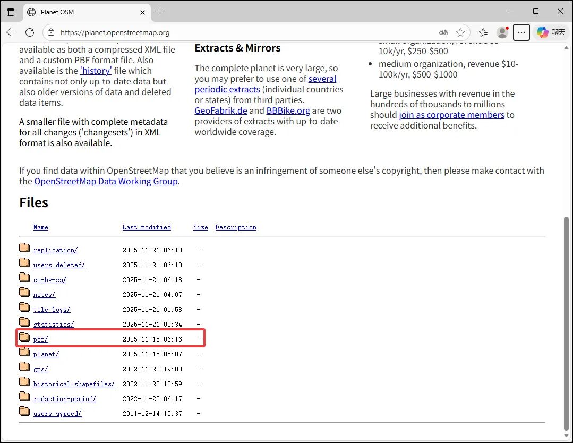Open the pbf/ directory link
This screenshot has width=573, height=443.
pos(40,339)
